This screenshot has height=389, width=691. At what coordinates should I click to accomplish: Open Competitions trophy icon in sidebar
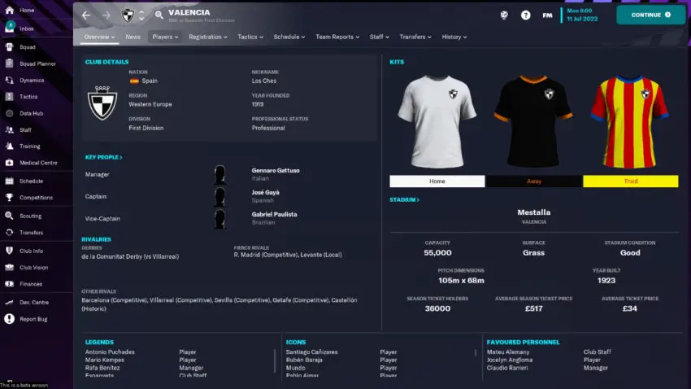tap(9, 198)
